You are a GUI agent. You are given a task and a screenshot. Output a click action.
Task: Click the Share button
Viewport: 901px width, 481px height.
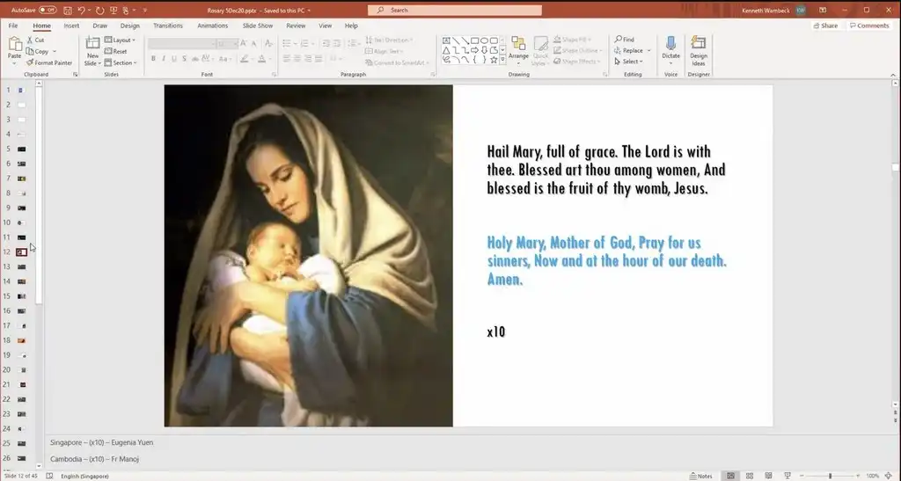tap(825, 26)
